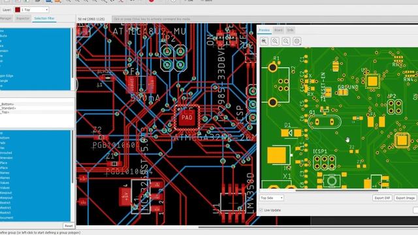The width and height of the screenshot is (418, 235).
Task: Click the zoom-to-fit icon in preview panel
Action: point(264,41)
